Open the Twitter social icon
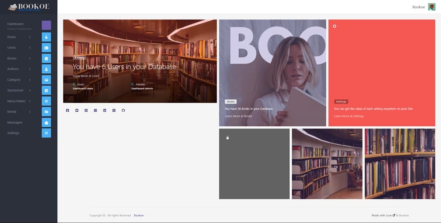Screen dimensions: 441x223 tap(77, 110)
